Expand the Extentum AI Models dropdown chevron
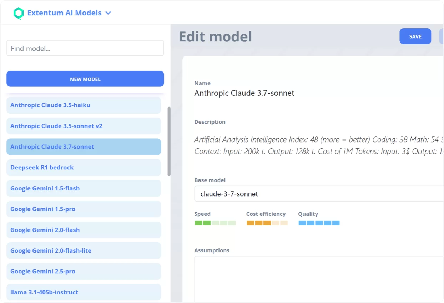 coord(108,13)
